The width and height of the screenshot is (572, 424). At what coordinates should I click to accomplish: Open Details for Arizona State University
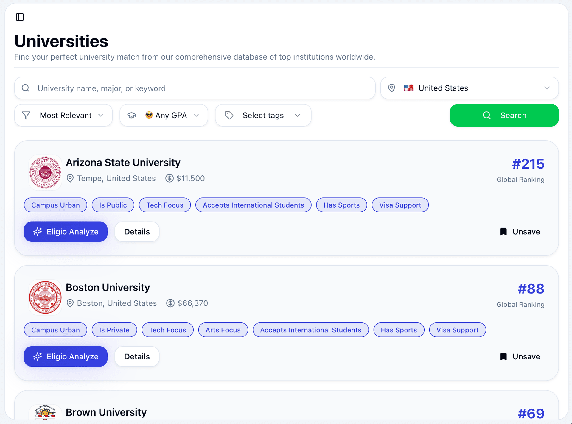pyautogui.click(x=137, y=232)
